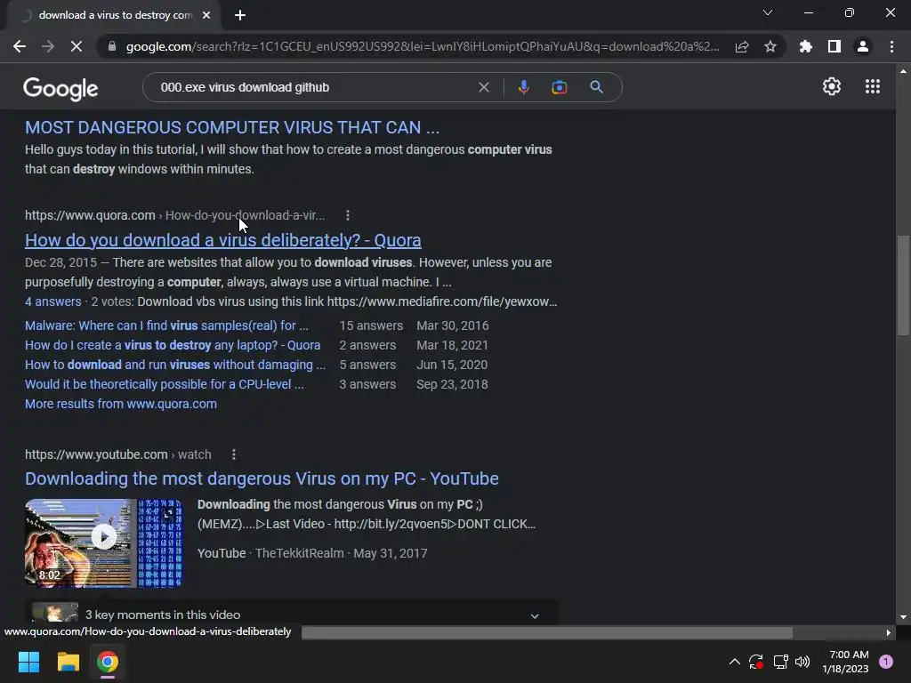Open the Google apps grid
Image resolution: width=911 pixels, height=683 pixels.
[x=873, y=86]
